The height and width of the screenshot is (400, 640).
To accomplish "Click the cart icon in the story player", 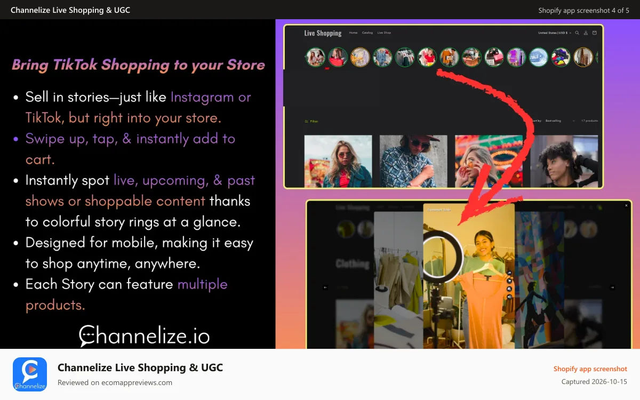I will [509, 281].
